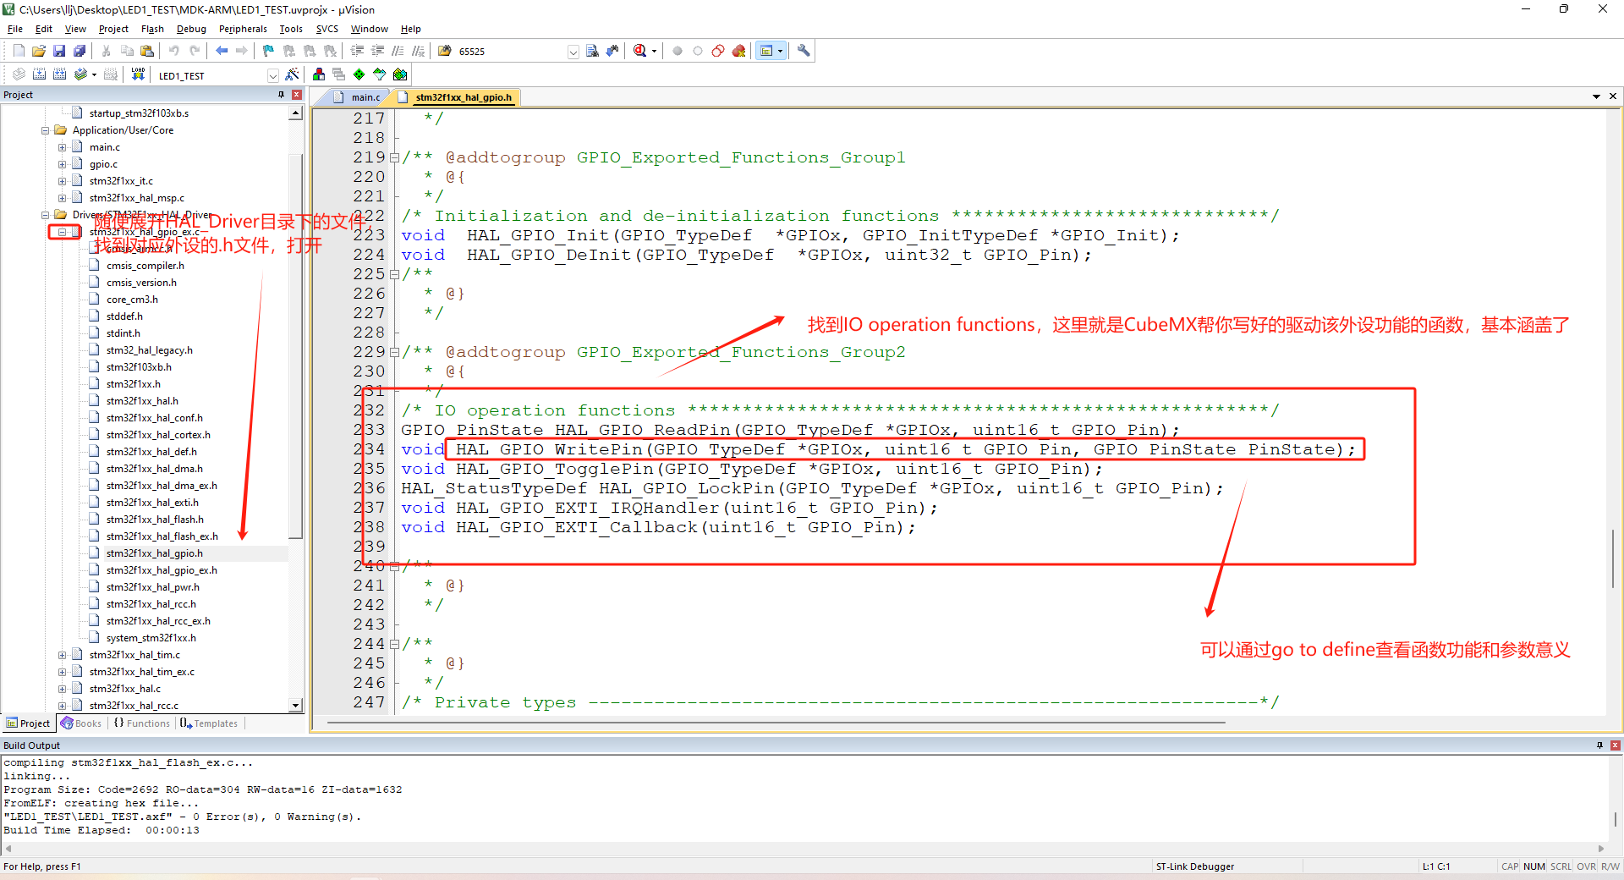Open the window layout dropdown arrow
Viewport: 1624px width, 880px height.
pyautogui.click(x=780, y=51)
